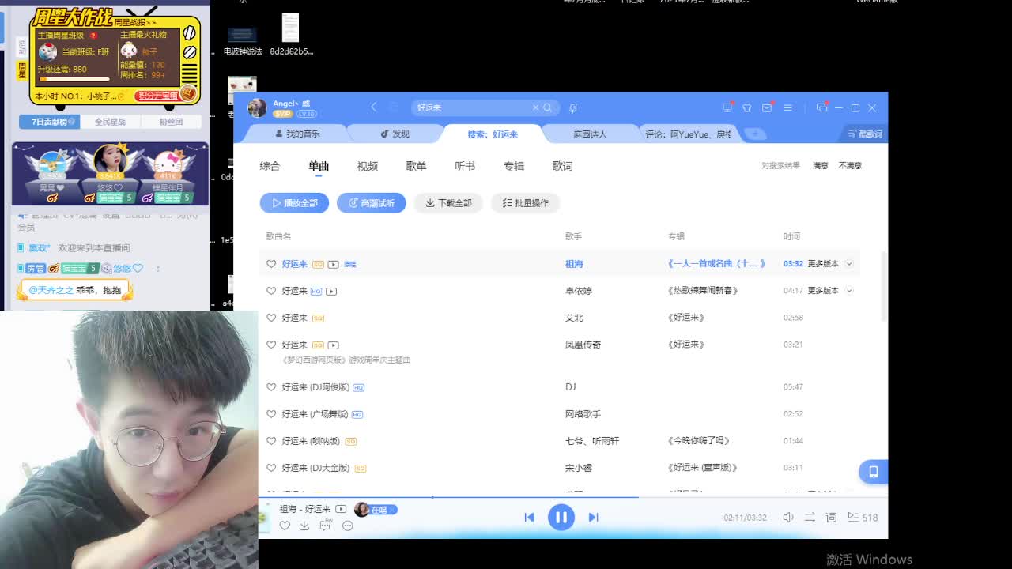This screenshot has height=569, width=1012.
Task: Select 综合 search category
Action: [270, 166]
